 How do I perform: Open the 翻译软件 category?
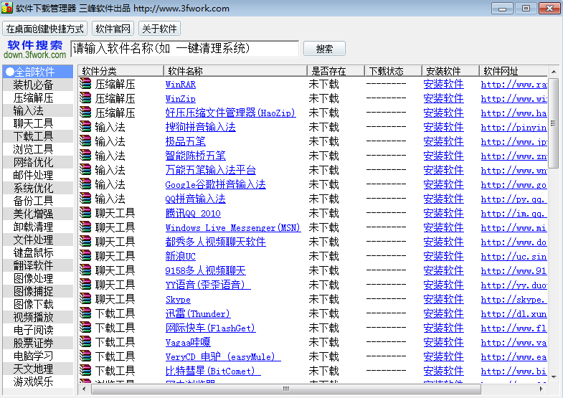[38, 265]
